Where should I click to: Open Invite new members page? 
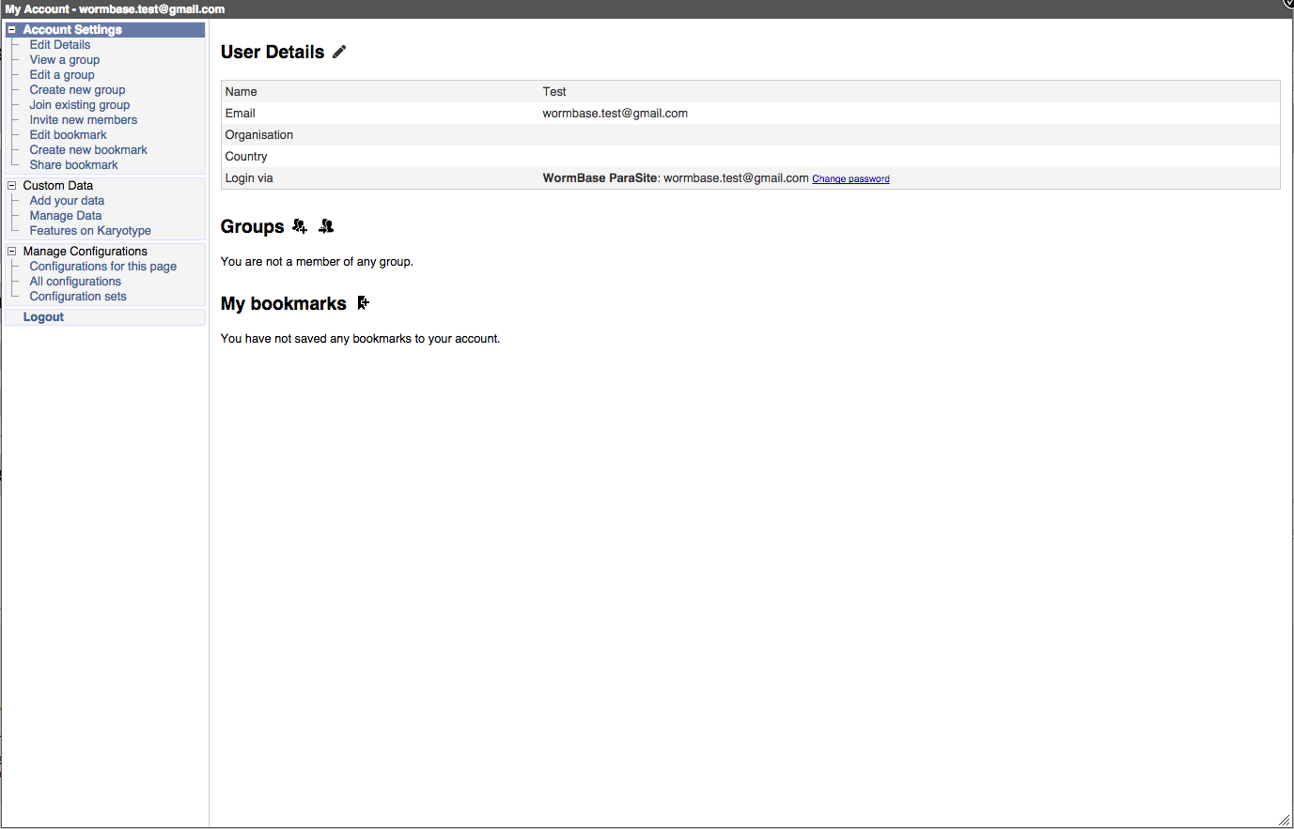click(x=84, y=120)
